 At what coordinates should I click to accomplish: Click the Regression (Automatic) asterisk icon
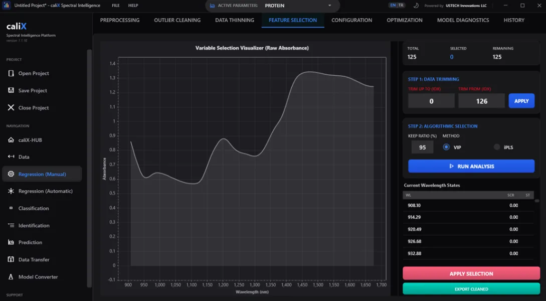pos(11,191)
